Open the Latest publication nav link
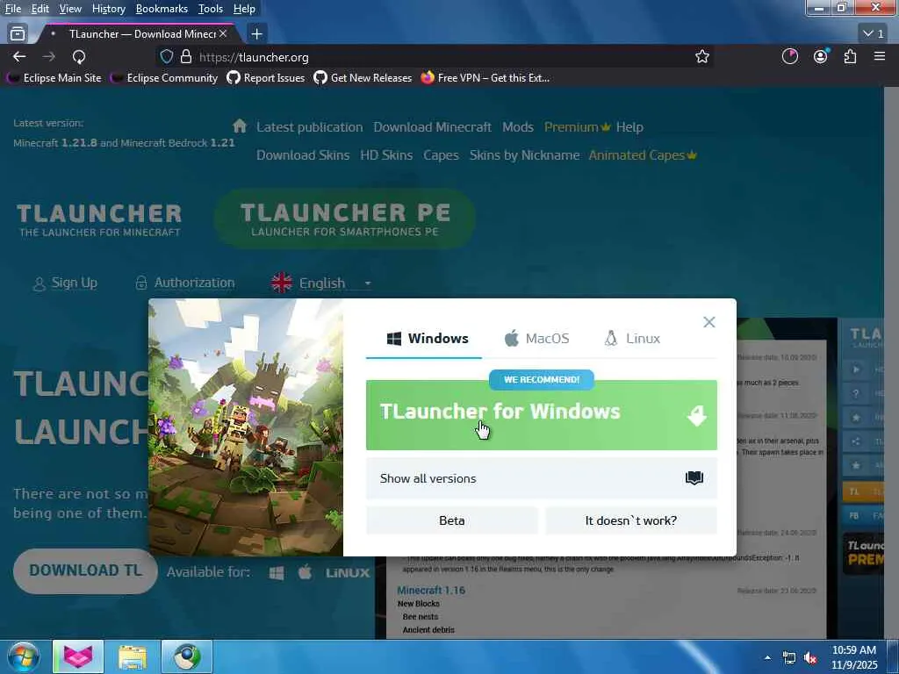The height and width of the screenshot is (674, 899). coord(310,126)
